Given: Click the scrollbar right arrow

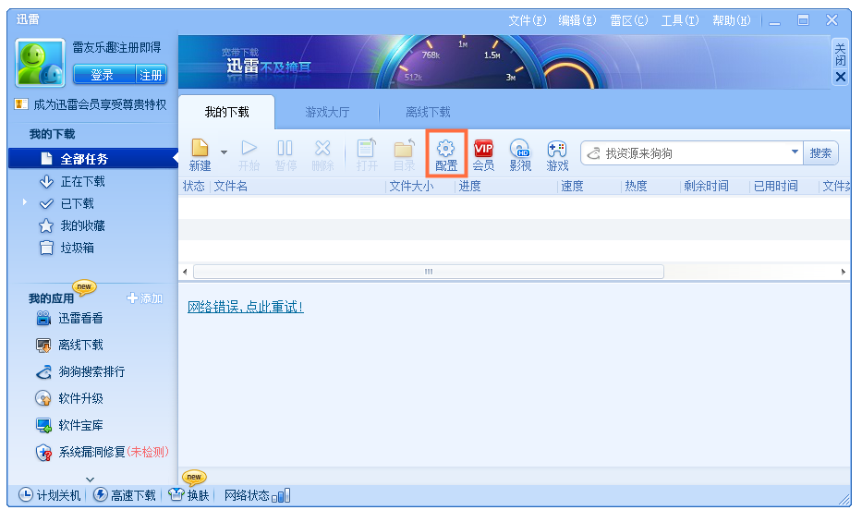Looking at the screenshot, I should click(844, 272).
